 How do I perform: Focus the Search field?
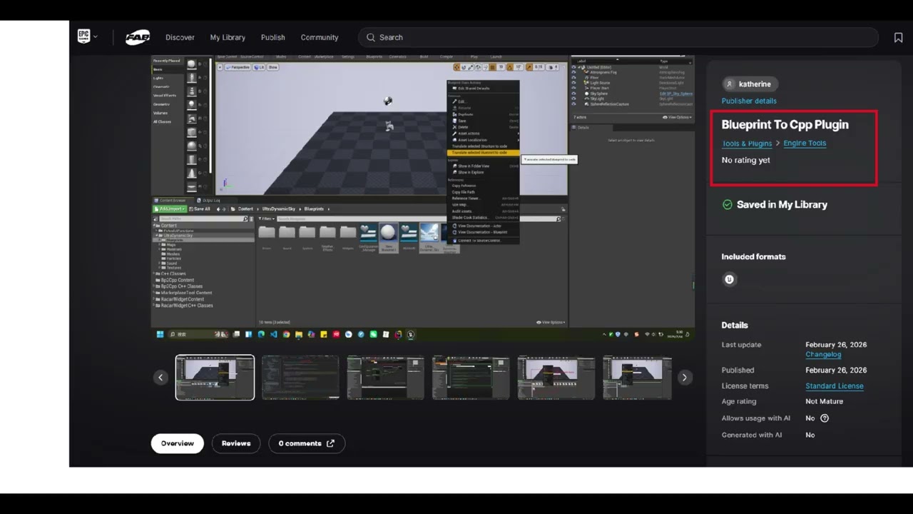pos(618,37)
